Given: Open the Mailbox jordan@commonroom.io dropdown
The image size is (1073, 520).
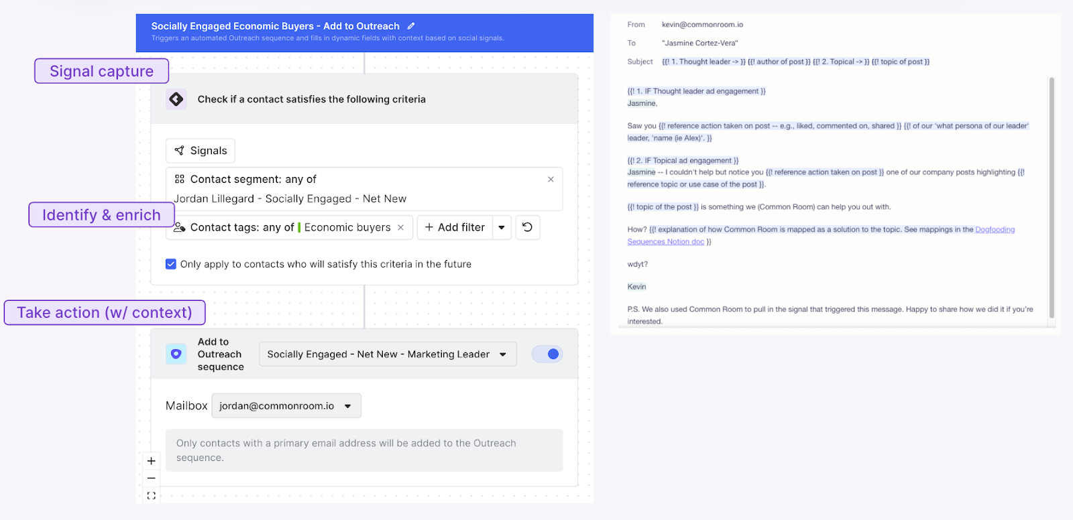Looking at the screenshot, I should coord(286,405).
